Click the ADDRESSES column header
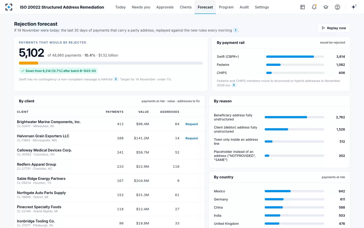The width and height of the screenshot is (364, 228). pyautogui.click(x=170, y=112)
